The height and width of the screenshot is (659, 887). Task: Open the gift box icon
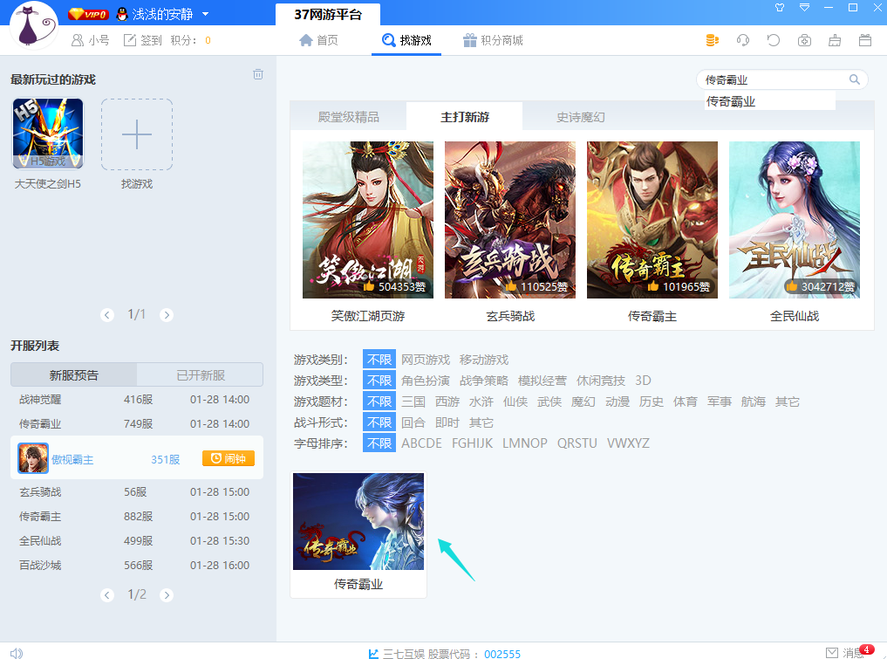coord(865,40)
